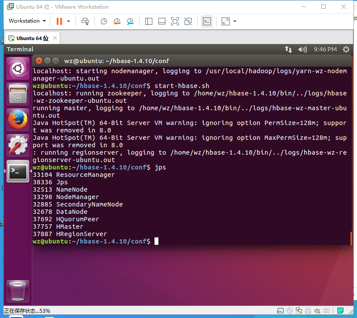The image size is (357, 318).
Task: Open the Workstation menu dropdown
Action: click(27, 21)
